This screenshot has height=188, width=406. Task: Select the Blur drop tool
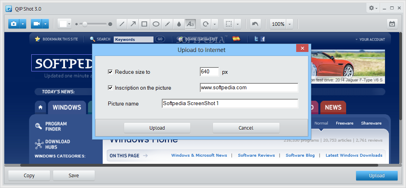(x=179, y=24)
